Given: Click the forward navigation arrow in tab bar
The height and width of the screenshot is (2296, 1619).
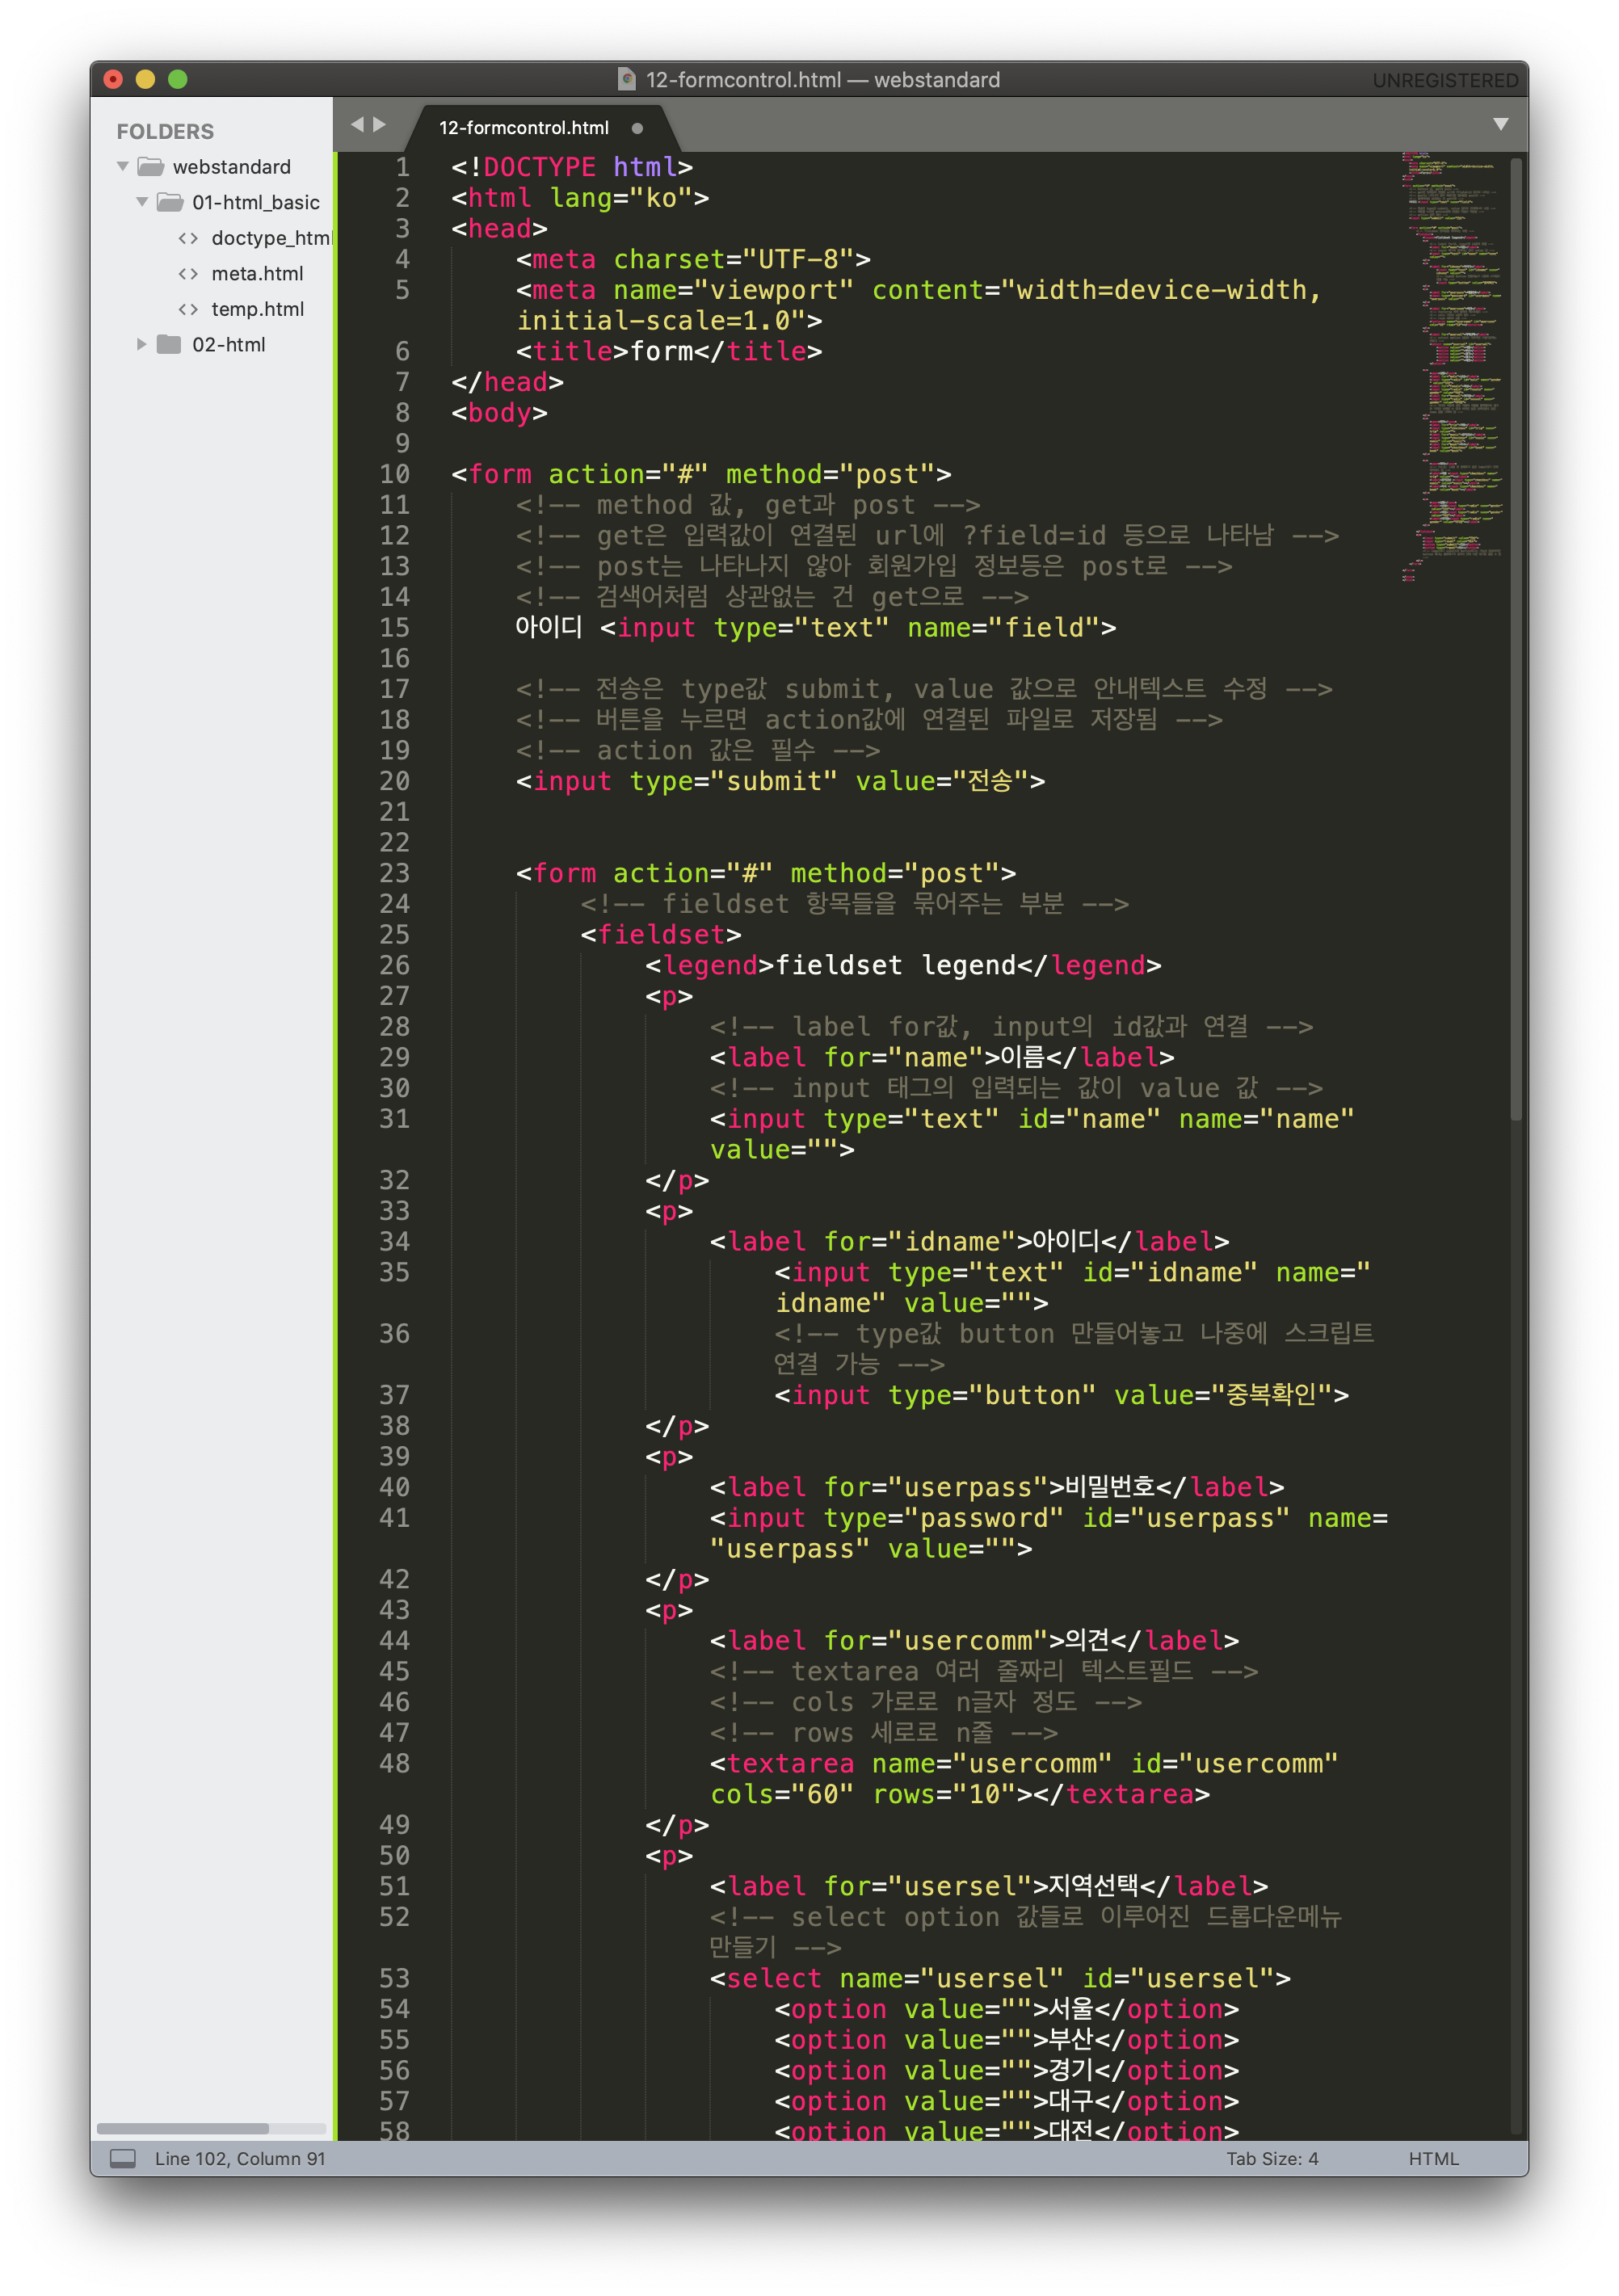Looking at the screenshot, I should click(x=380, y=125).
